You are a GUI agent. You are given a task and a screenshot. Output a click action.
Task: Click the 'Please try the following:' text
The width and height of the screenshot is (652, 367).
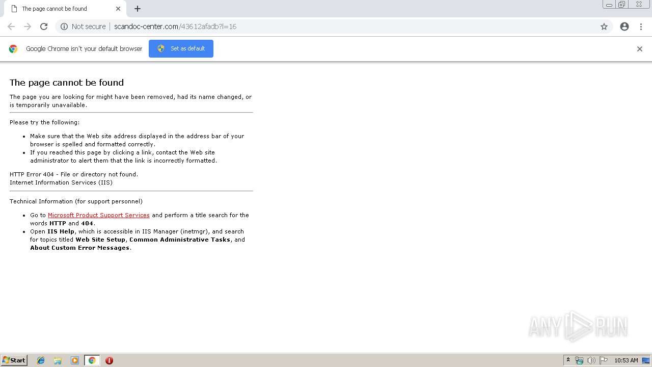pyautogui.click(x=44, y=122)
